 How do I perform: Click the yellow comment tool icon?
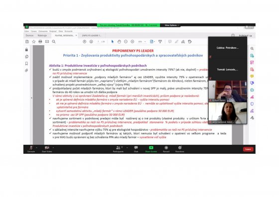click(x=252, y=76)
